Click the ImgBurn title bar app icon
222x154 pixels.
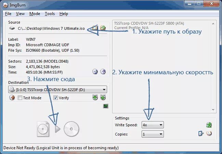click(5, 5)
